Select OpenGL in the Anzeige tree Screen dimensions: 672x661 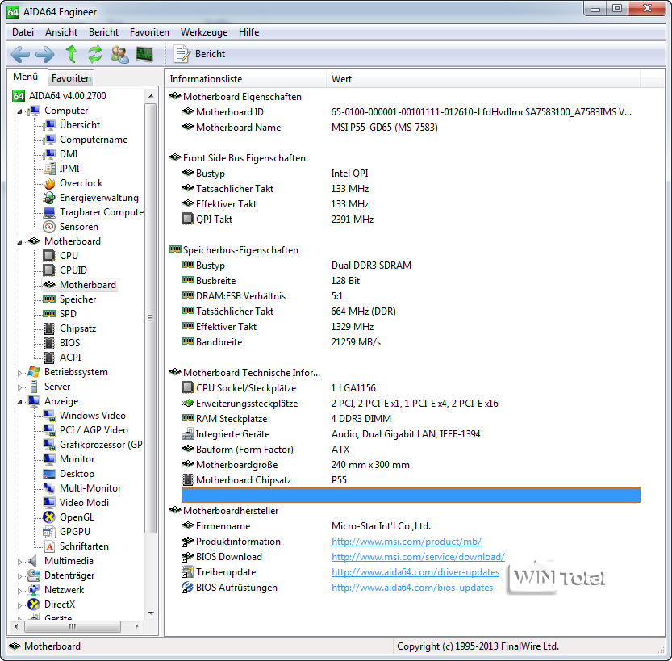pyautogui.click(x=77, y=517)
